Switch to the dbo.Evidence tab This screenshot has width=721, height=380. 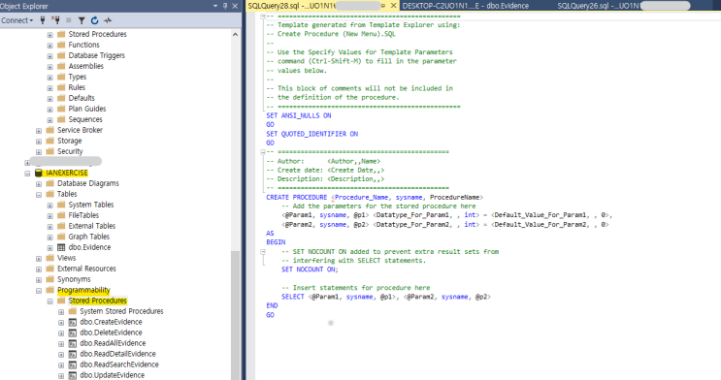[466, 6]
